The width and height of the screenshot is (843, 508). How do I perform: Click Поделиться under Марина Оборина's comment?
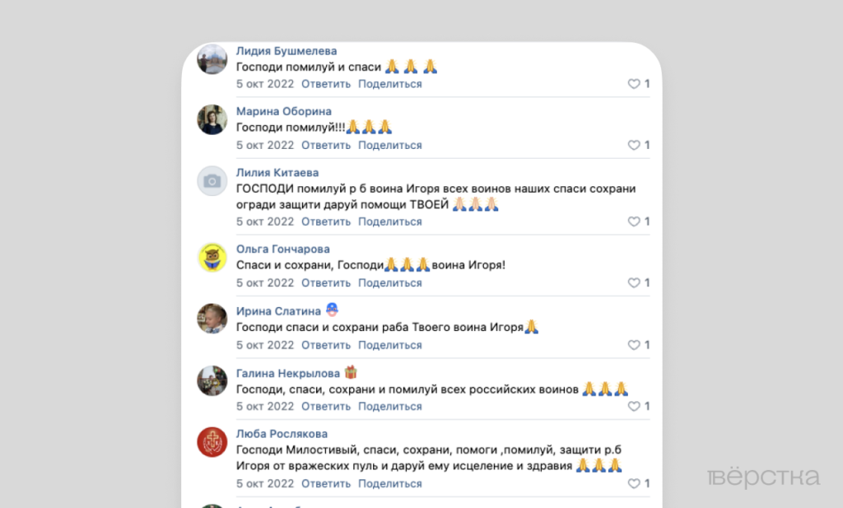(x=389, y=145)
